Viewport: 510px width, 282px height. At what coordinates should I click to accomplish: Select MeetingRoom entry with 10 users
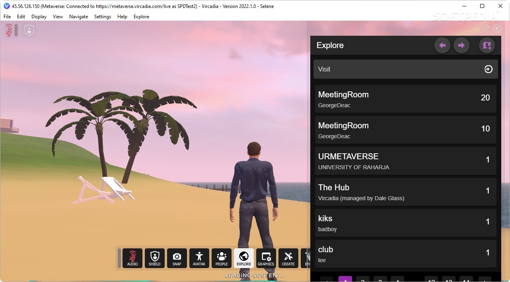click(x=406, y=130)
